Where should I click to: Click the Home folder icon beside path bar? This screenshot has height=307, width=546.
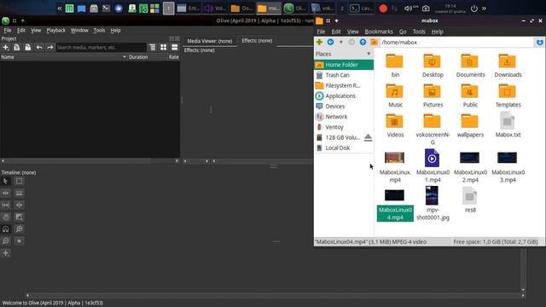[374, 42]
